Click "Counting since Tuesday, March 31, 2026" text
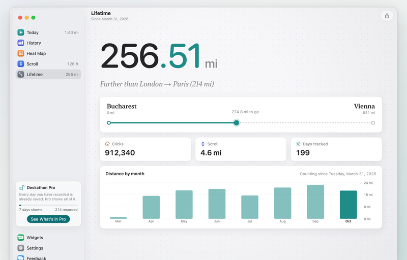Image resolution: width=407 pixels, height=260 pixels. click(338, 174)
